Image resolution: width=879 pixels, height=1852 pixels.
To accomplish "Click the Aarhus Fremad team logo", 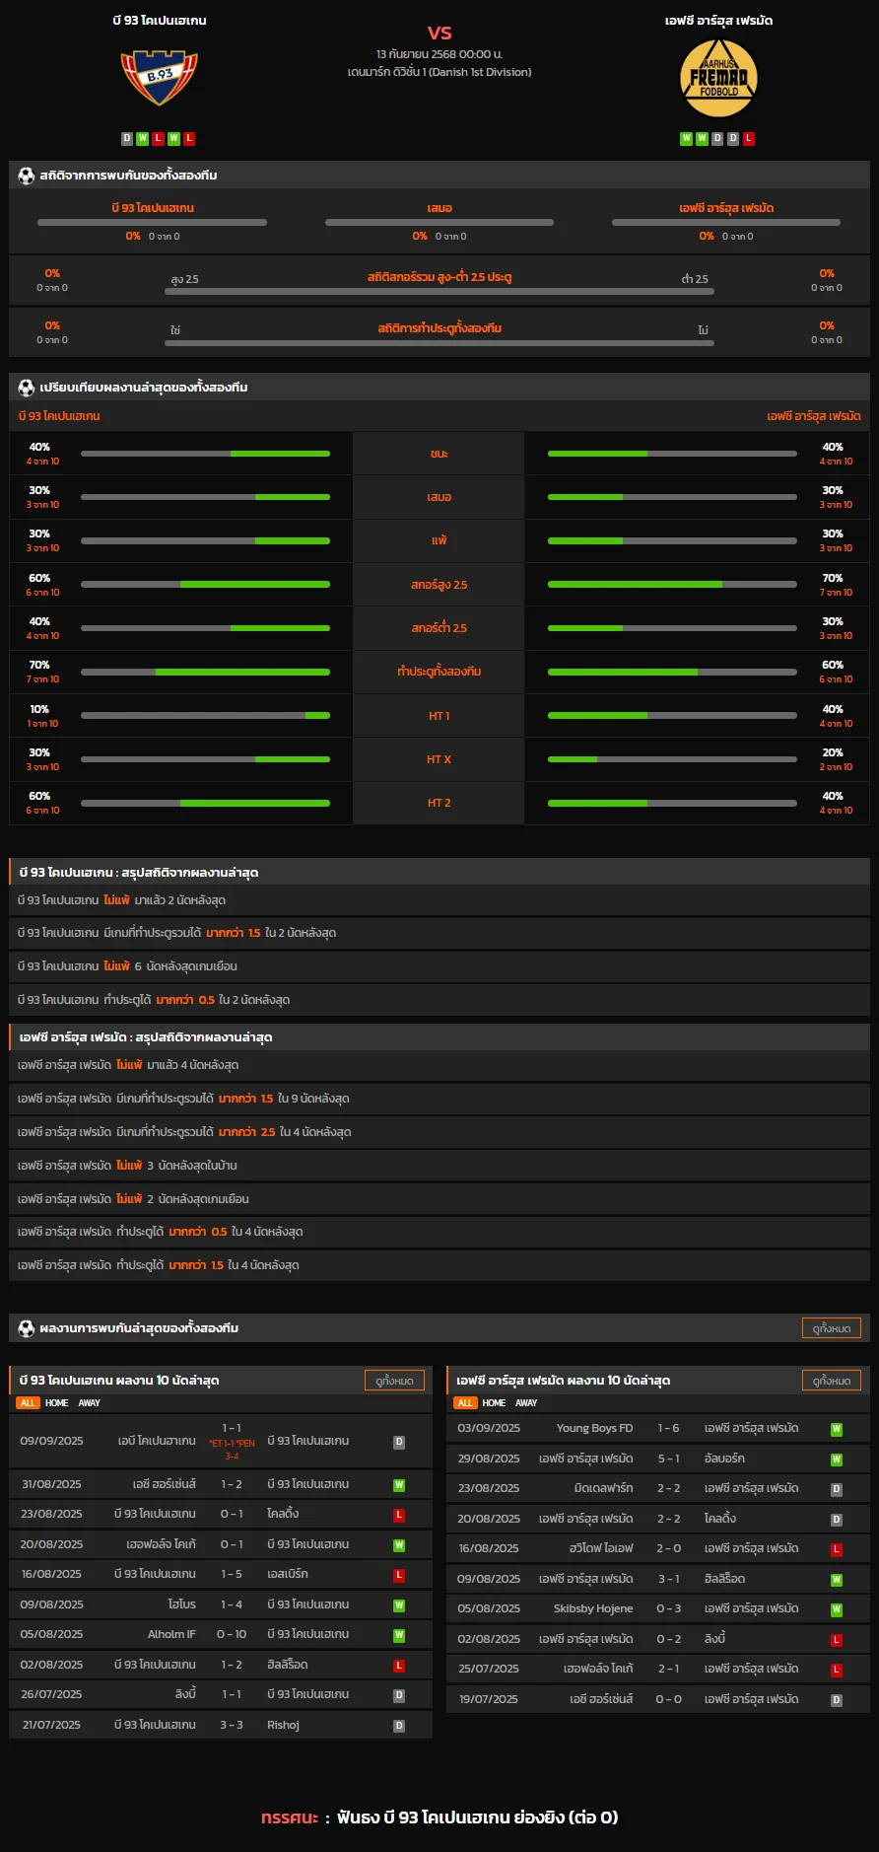I will pyautogui.click(x=719, y=79).
